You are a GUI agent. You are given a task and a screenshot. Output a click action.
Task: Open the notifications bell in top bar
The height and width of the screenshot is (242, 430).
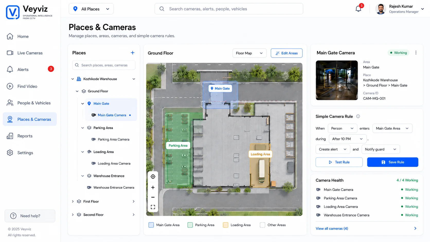(x=358, y=9)
